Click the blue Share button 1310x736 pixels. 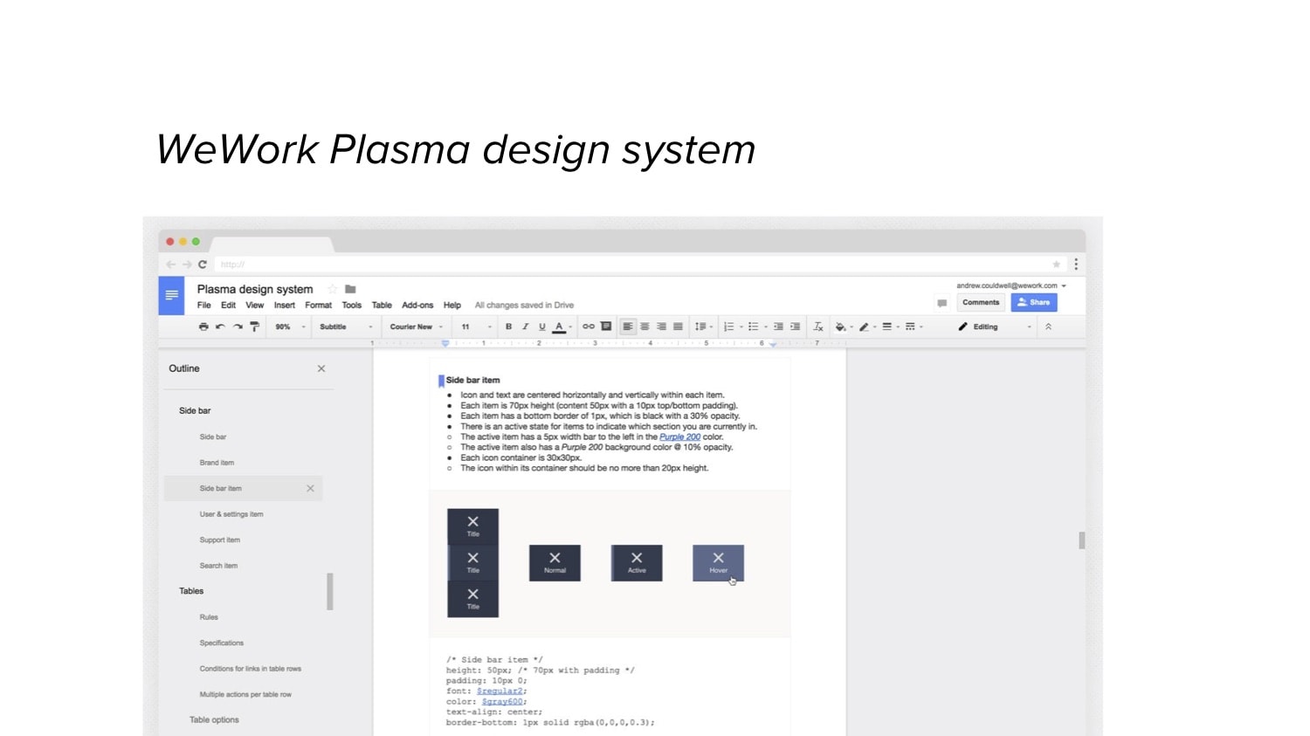click(x=1034, y=302)
